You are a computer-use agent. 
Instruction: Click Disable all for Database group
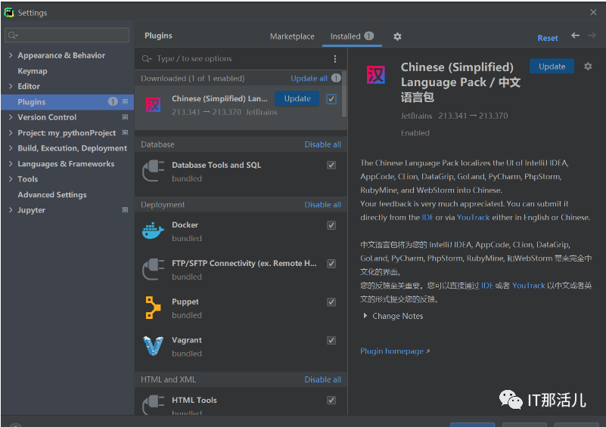[x=323, y=144]
